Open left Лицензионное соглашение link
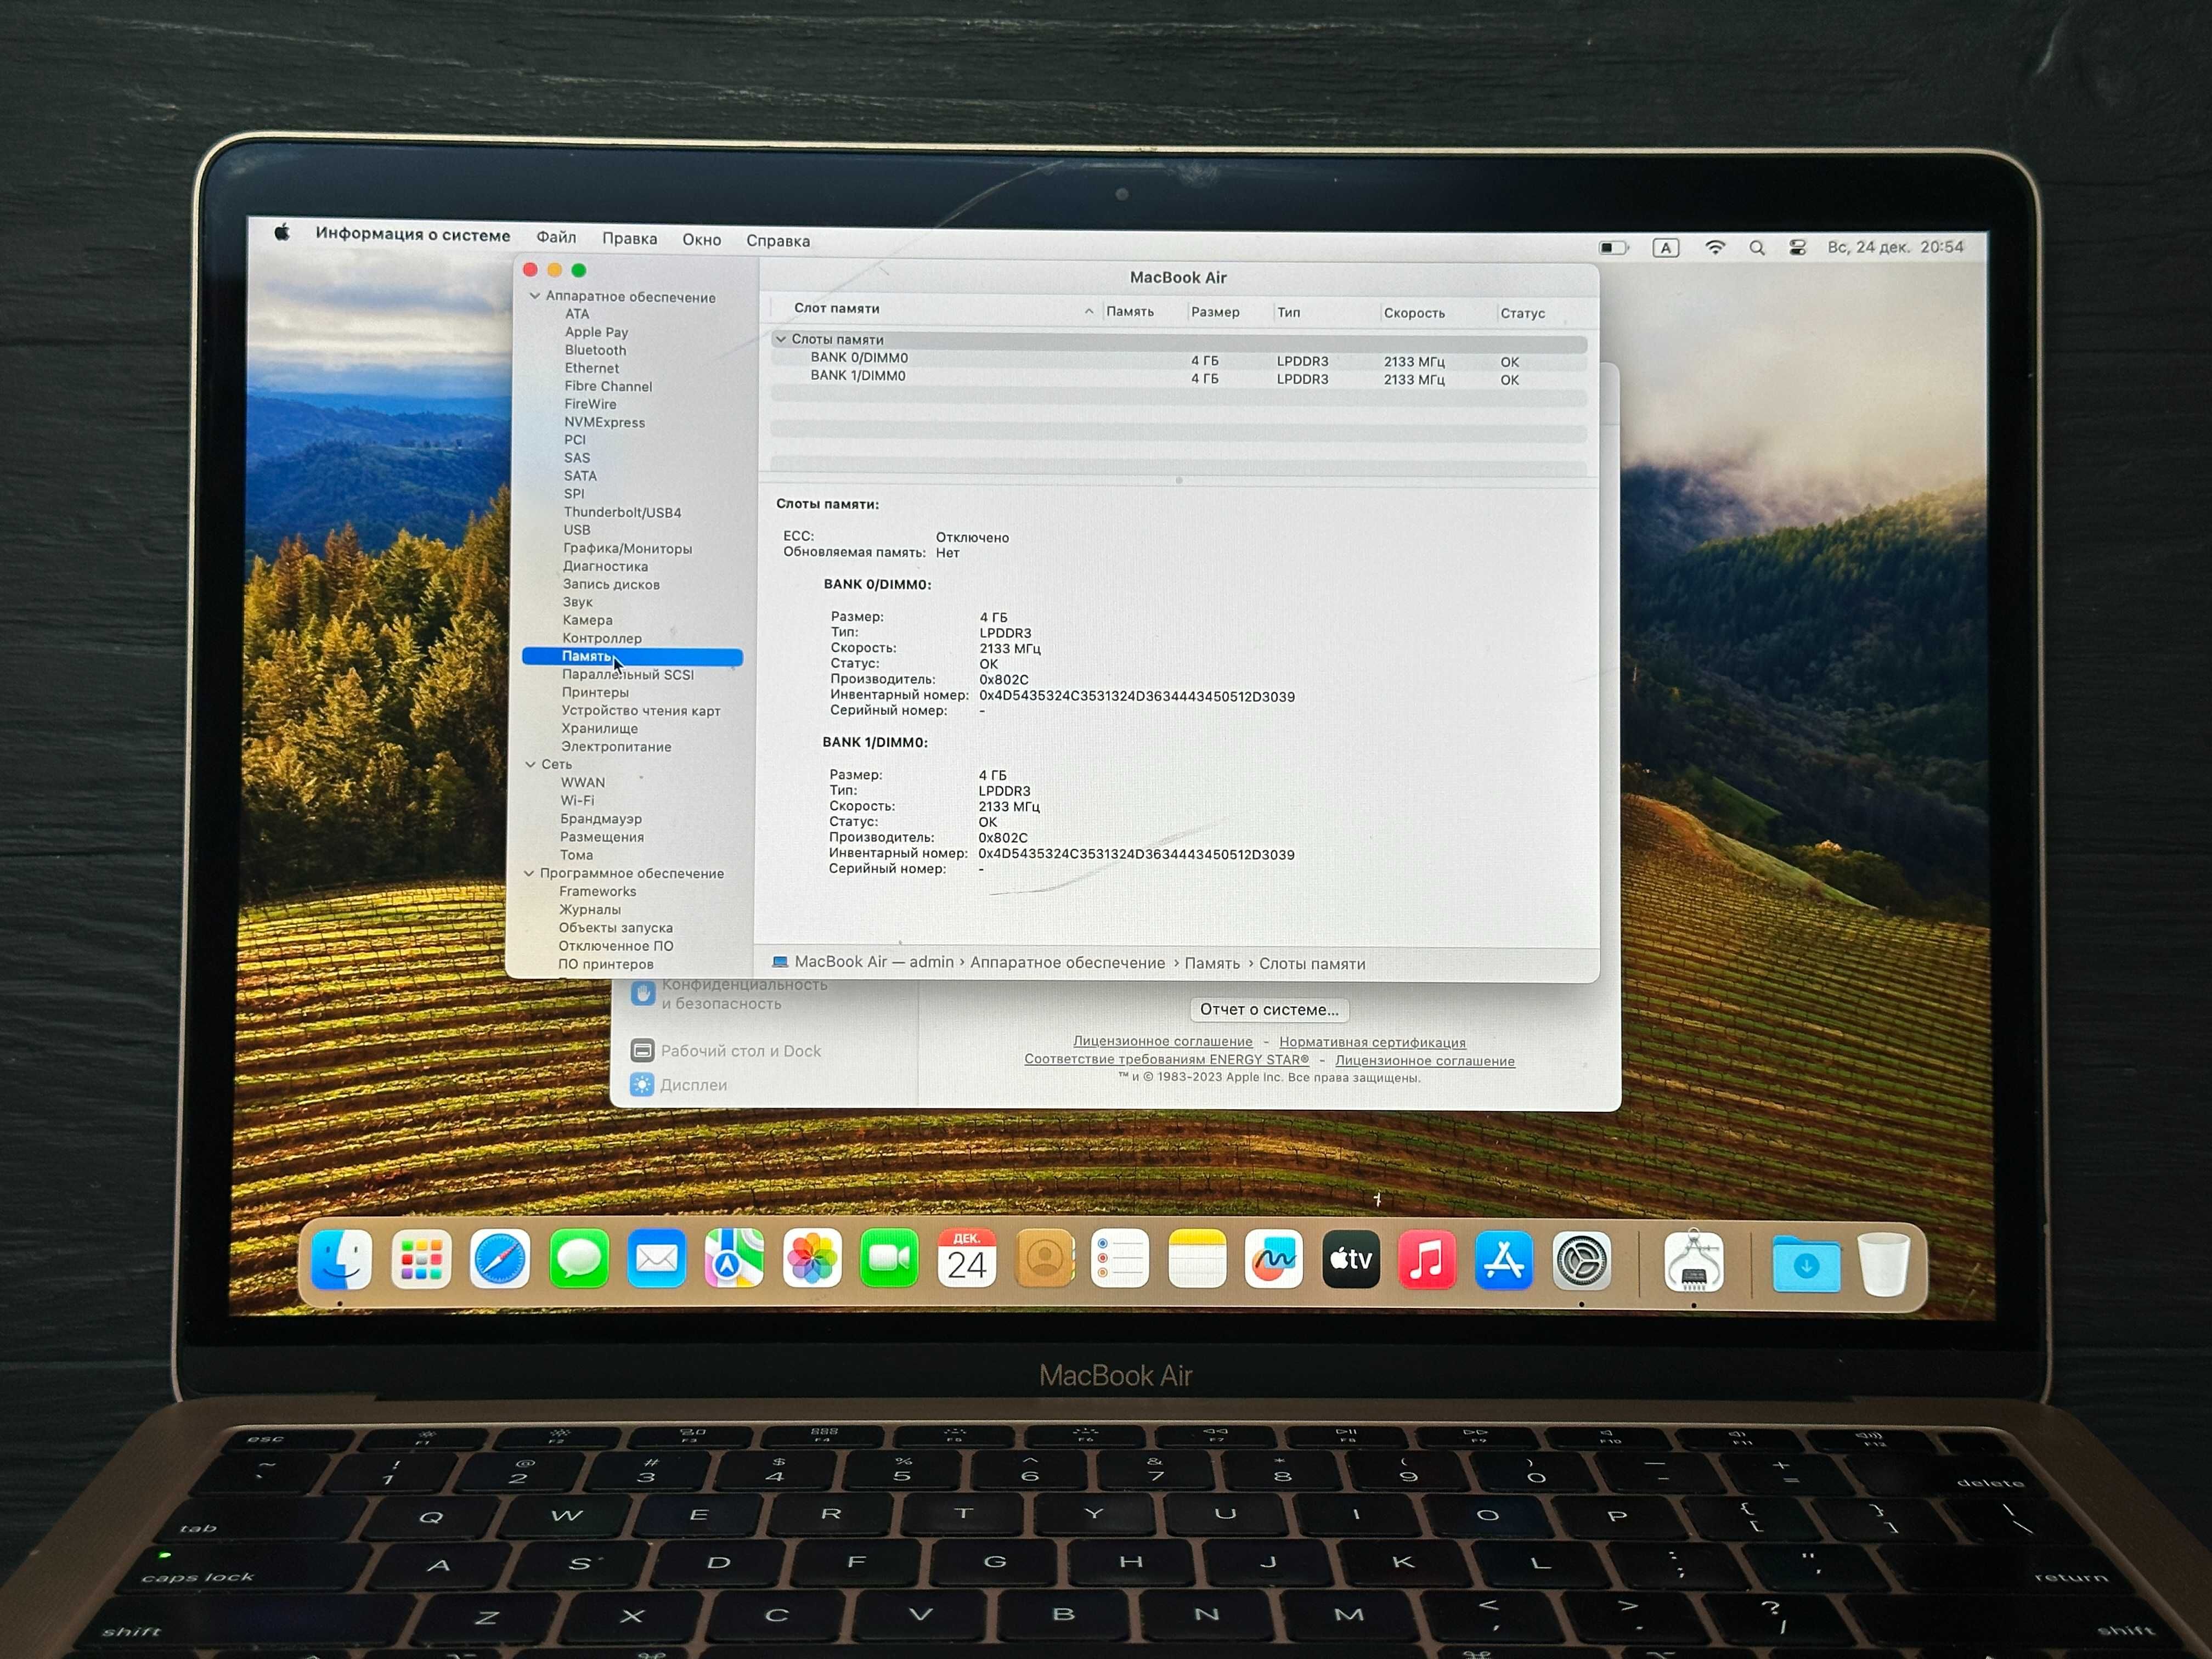 pos(1162,1042)
